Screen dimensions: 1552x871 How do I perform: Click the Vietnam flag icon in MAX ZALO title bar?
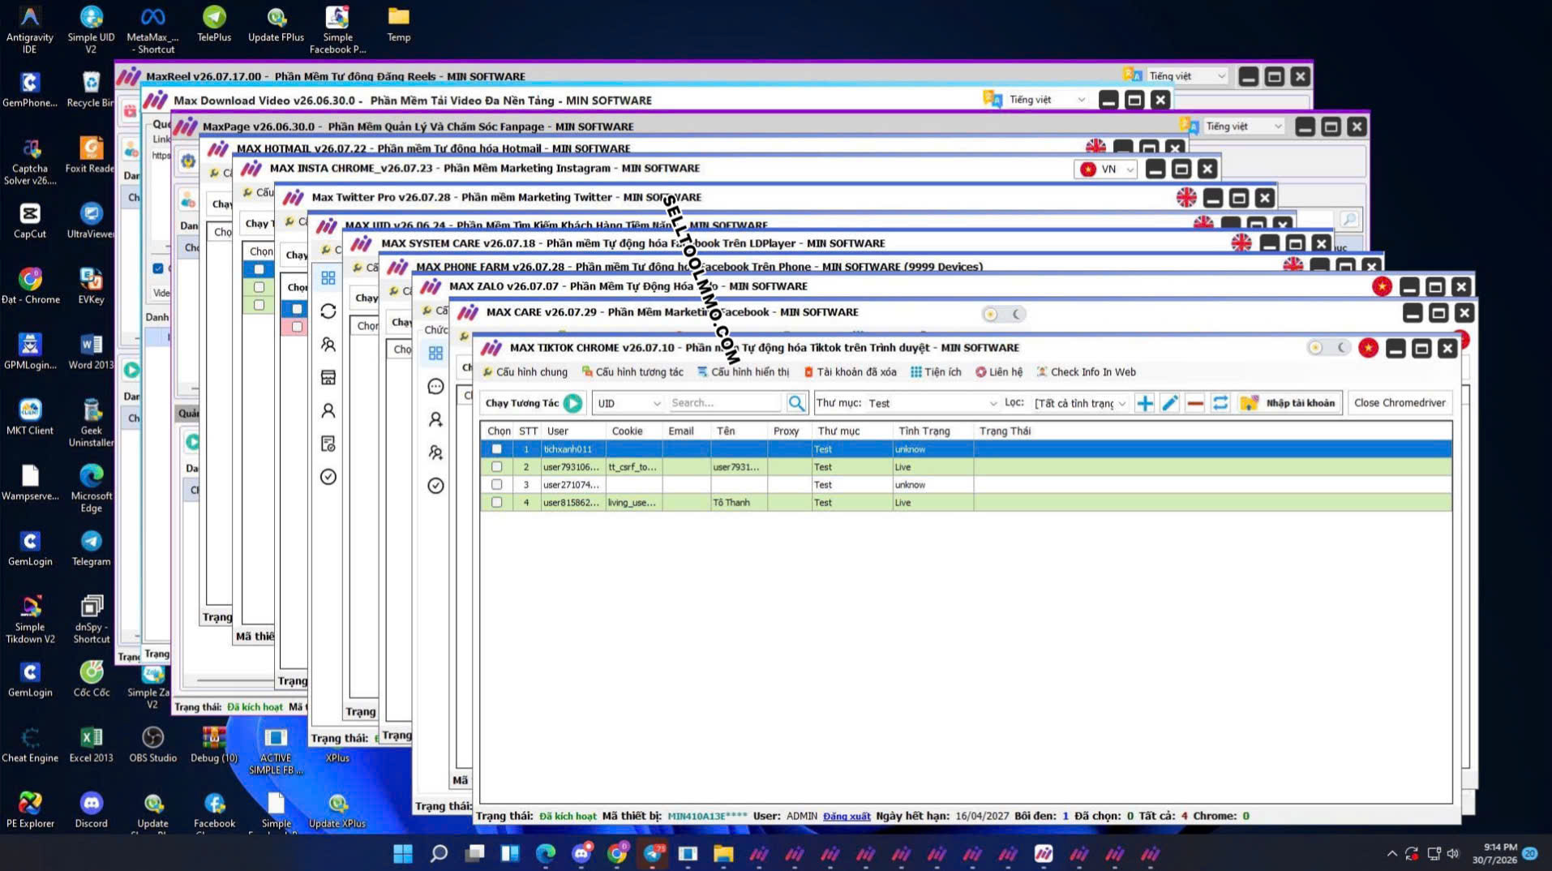(1382, 286)
